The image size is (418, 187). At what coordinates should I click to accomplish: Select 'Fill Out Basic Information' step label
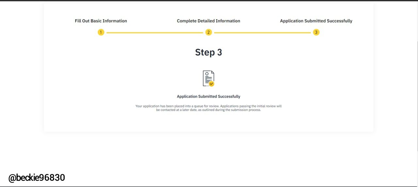[101, 21]
